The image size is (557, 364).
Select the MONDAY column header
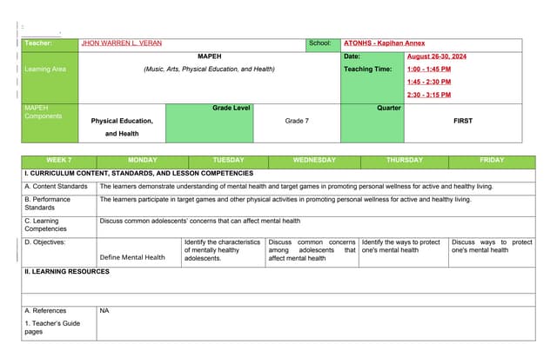point(142,161)
